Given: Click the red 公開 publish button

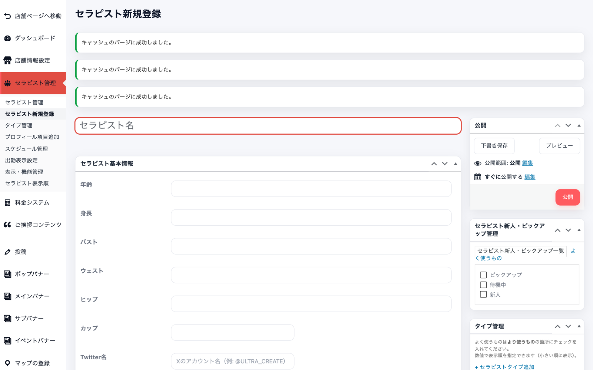Looking at the screenshot, I should tap(567, 197).
